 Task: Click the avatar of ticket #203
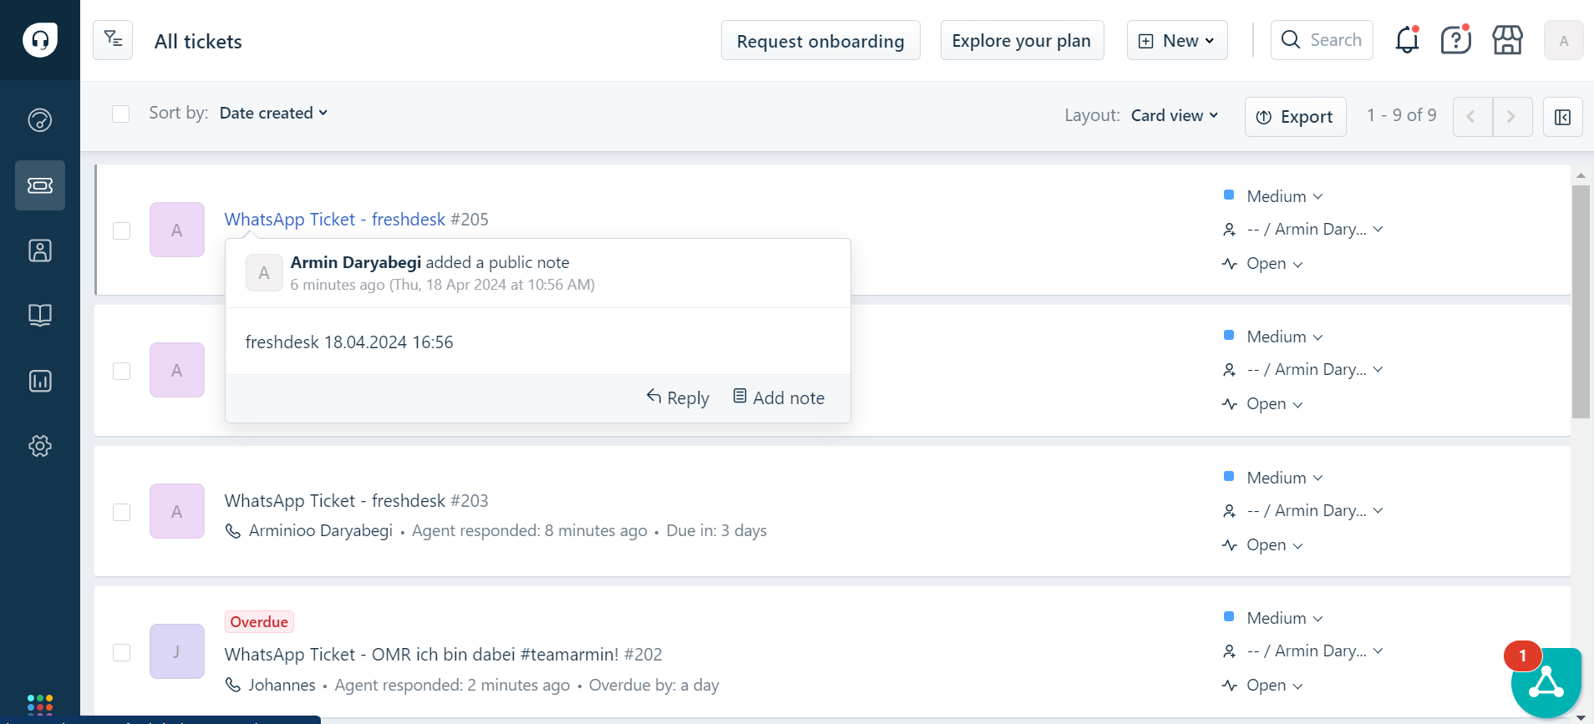tap(177, 511)
